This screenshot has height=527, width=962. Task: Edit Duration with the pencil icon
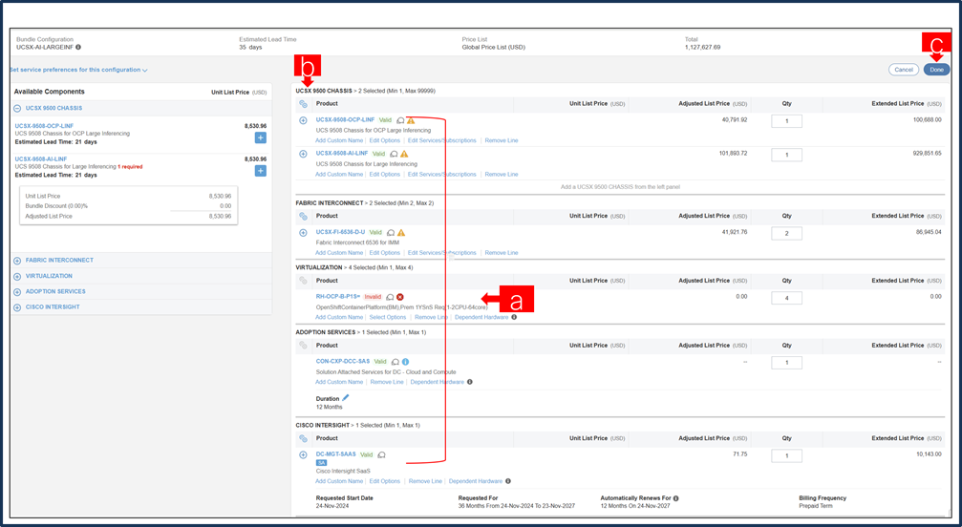pos(346,398)
